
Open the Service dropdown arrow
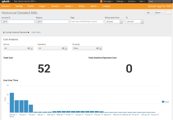point(32,48)
